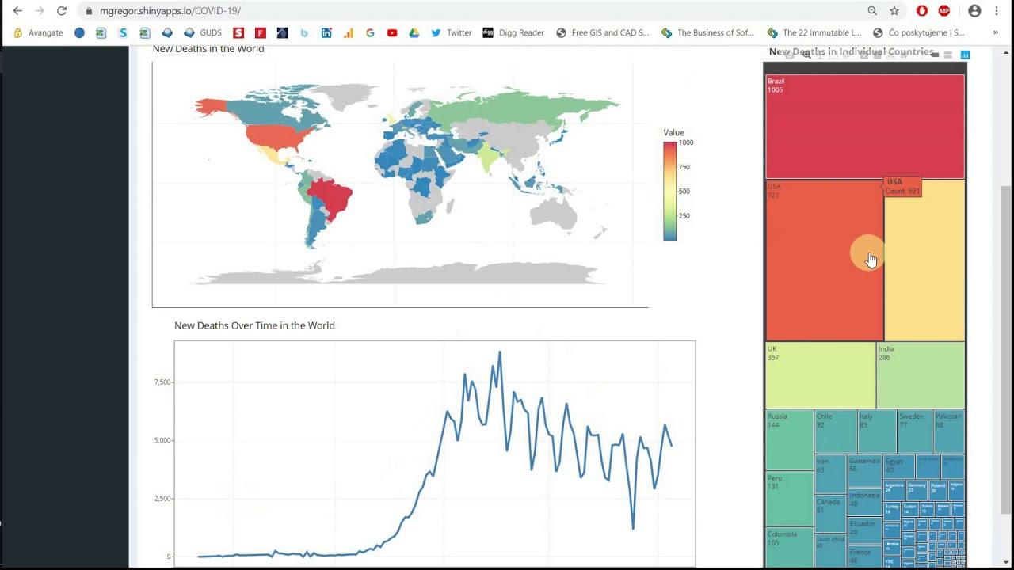The width and height of the screenshot is (1014, 570).
Task: Open the Avangate bookmark
Action: [38, 33]
